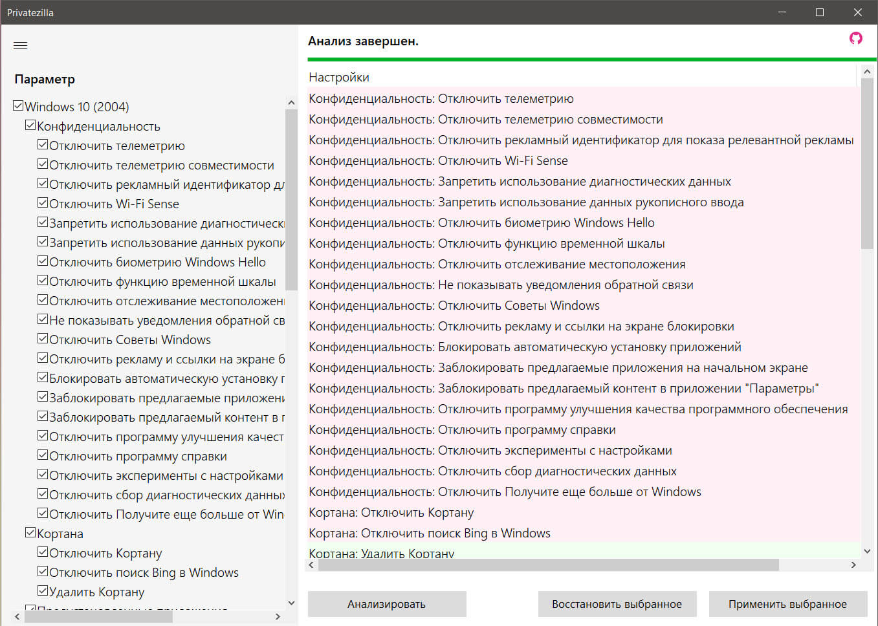Click the Параметр panel heading
Screen dimensions: 878x626
[45, 79]
